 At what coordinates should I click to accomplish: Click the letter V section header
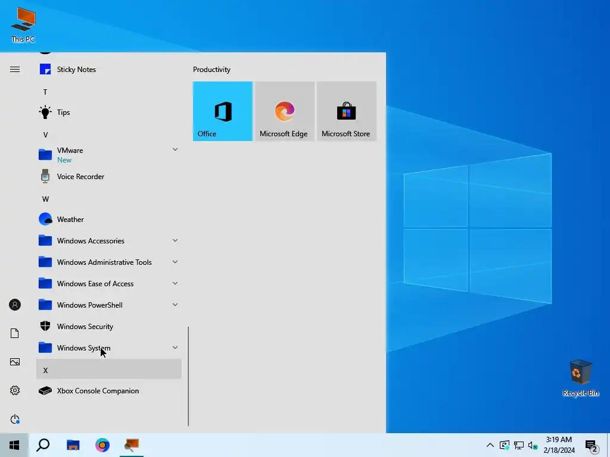tap(109, 134)
